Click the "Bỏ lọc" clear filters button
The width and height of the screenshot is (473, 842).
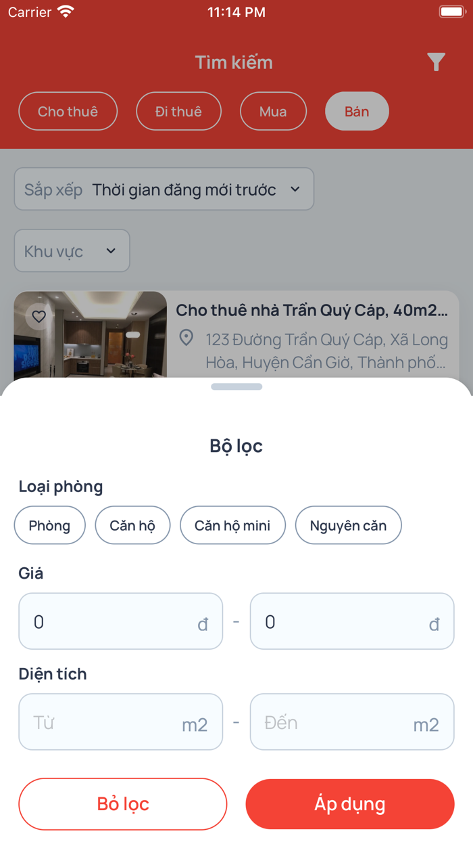point(122,803)
